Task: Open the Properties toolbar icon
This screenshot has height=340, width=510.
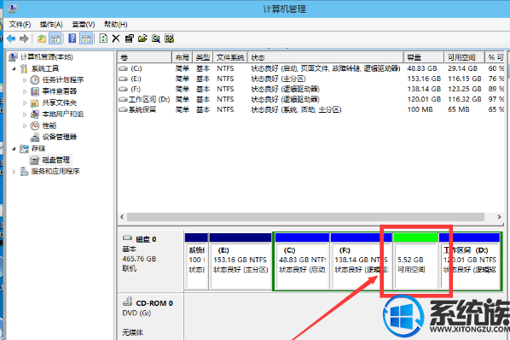Action: [x=129, y=38]
